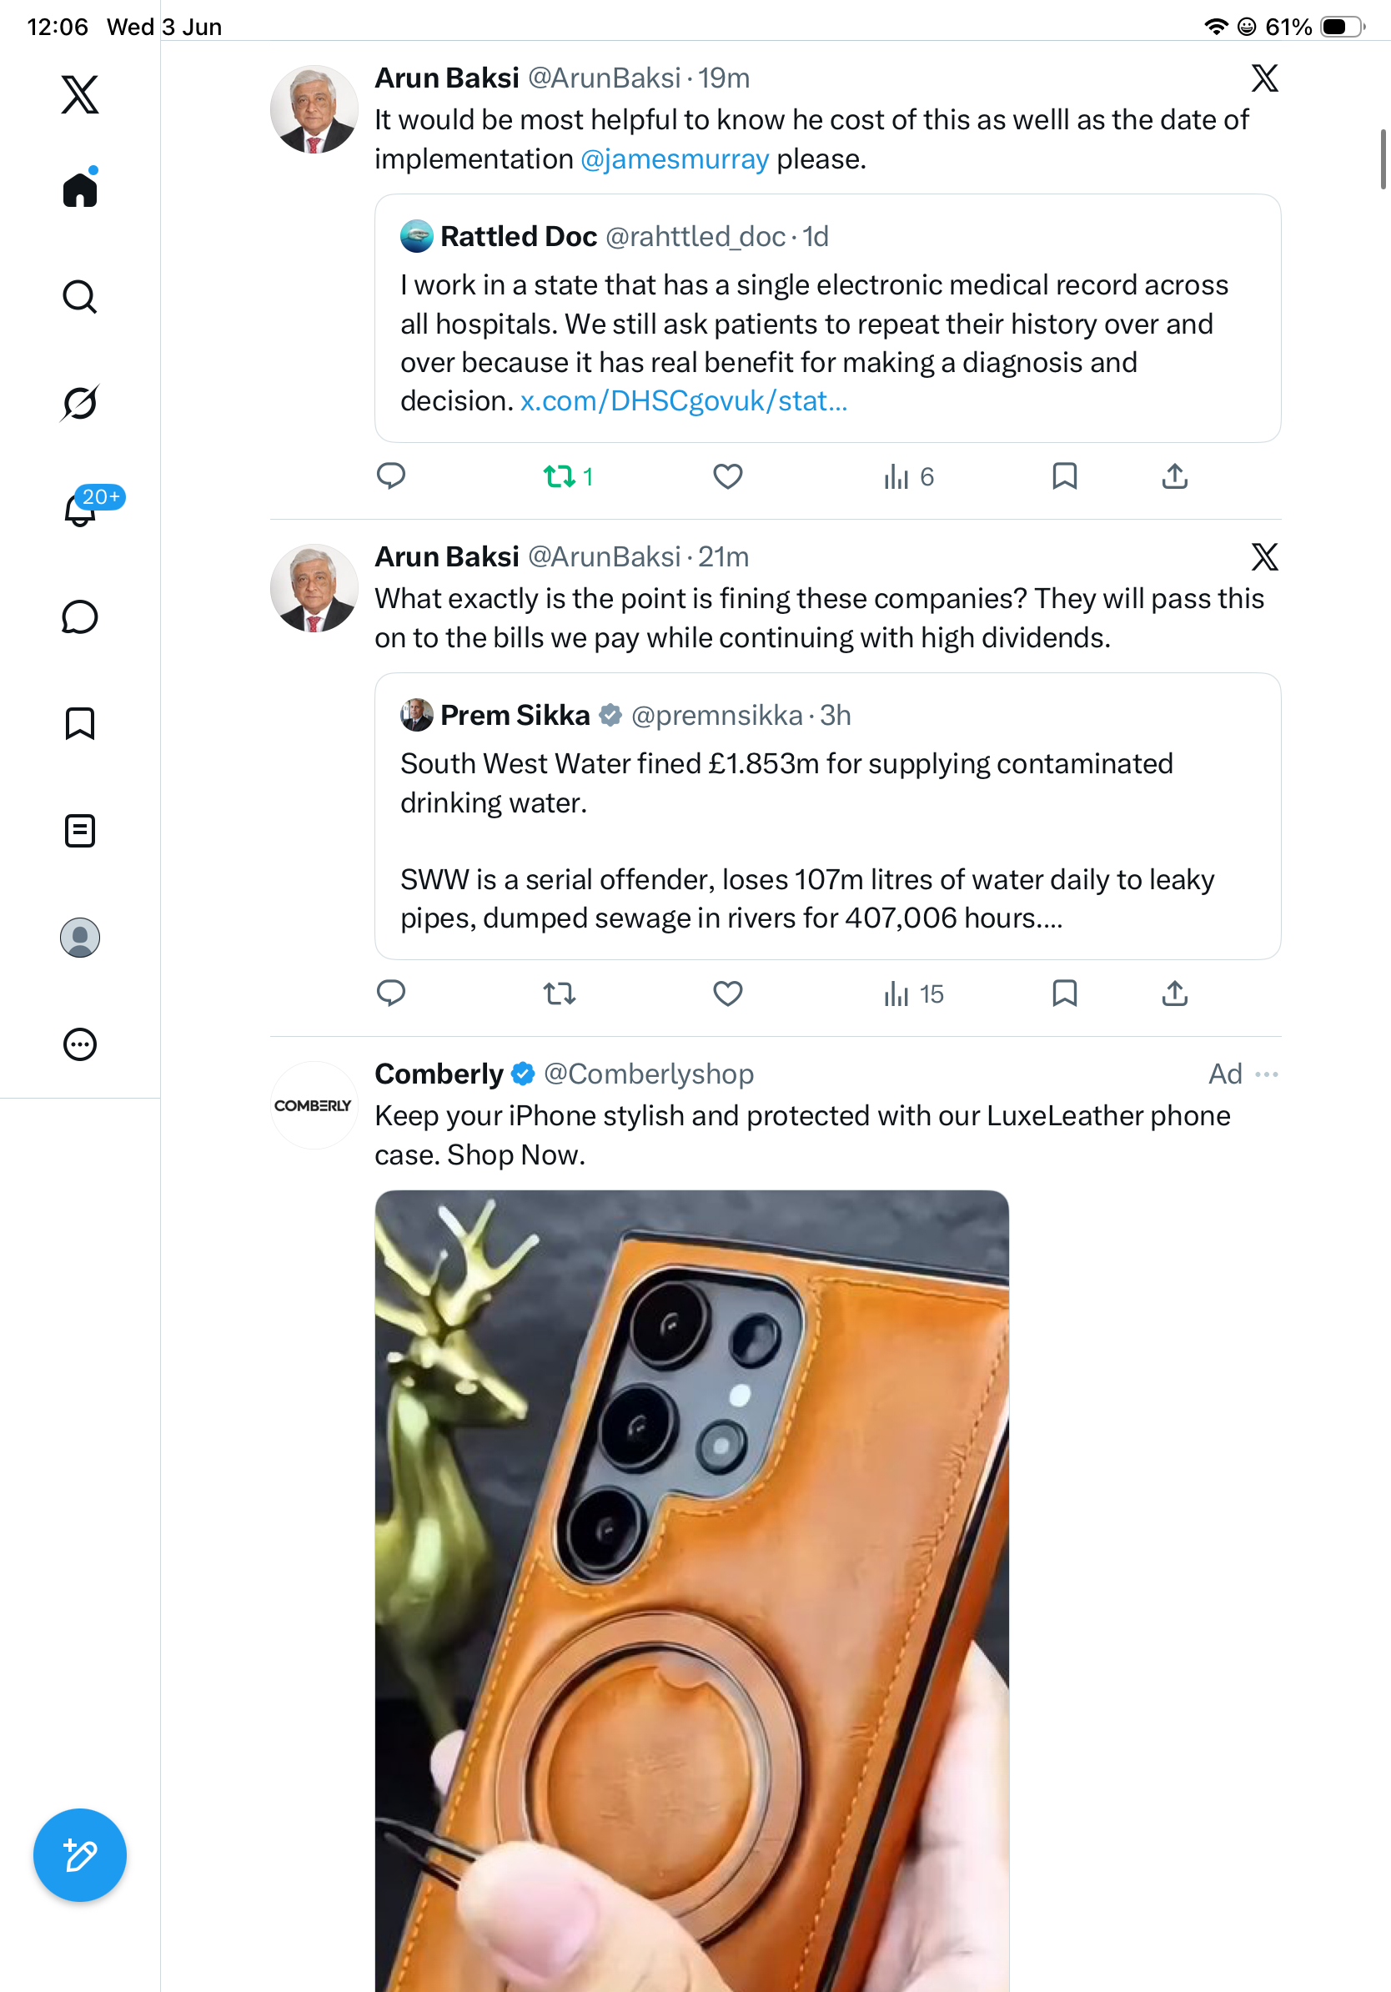Open Bookmarks from the sidebar

tap(80, 723)
